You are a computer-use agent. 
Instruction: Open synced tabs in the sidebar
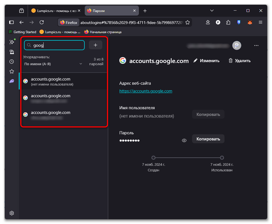(12, 52)
